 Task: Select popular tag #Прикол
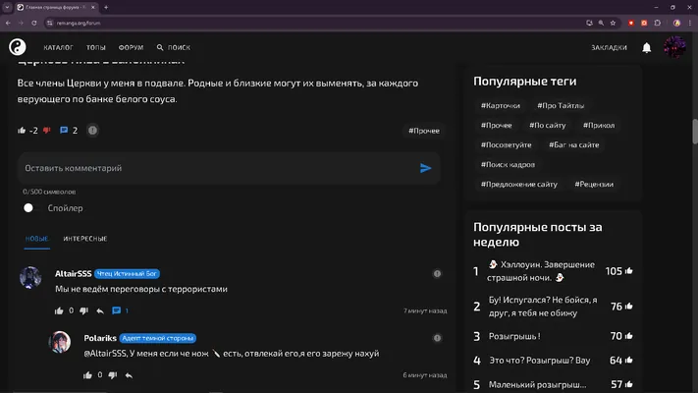[599, 125]
